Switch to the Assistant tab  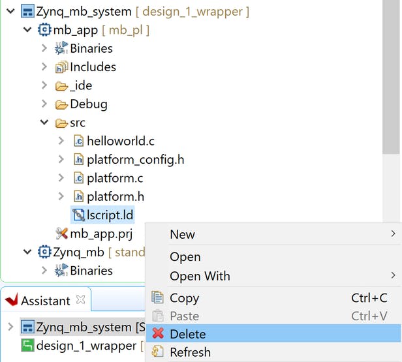[44, 301]
